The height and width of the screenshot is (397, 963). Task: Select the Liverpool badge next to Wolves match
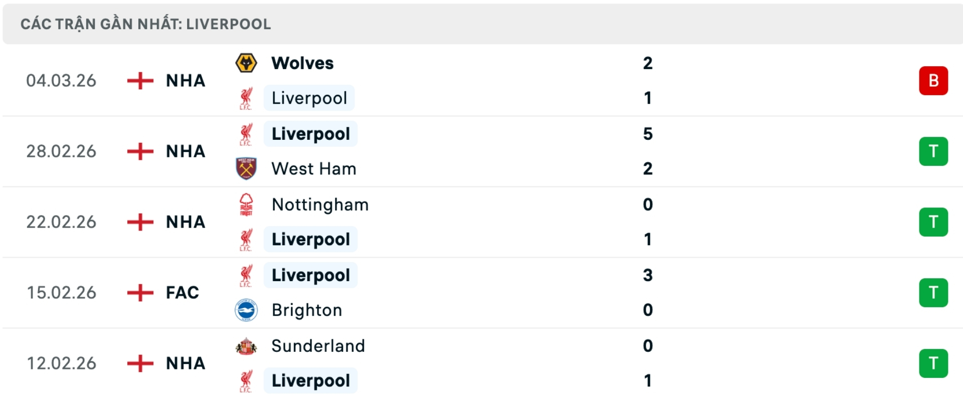coord(246,98)
